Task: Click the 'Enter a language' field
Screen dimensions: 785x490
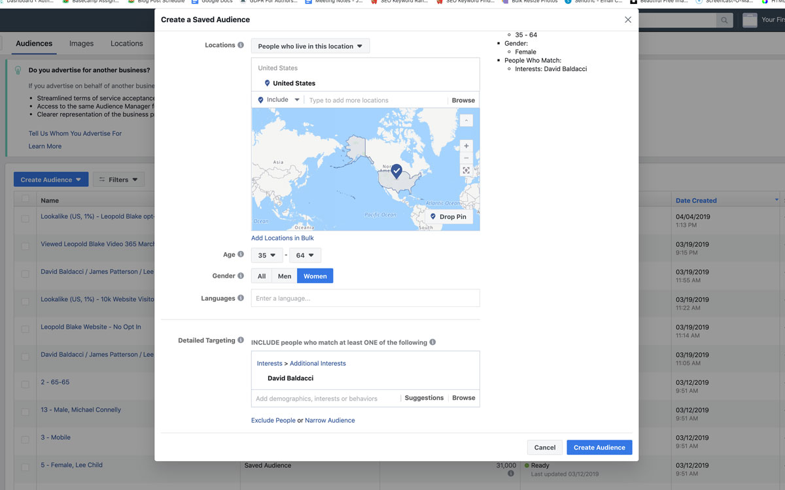Action: pyautogui.click(x=366, y=299)
